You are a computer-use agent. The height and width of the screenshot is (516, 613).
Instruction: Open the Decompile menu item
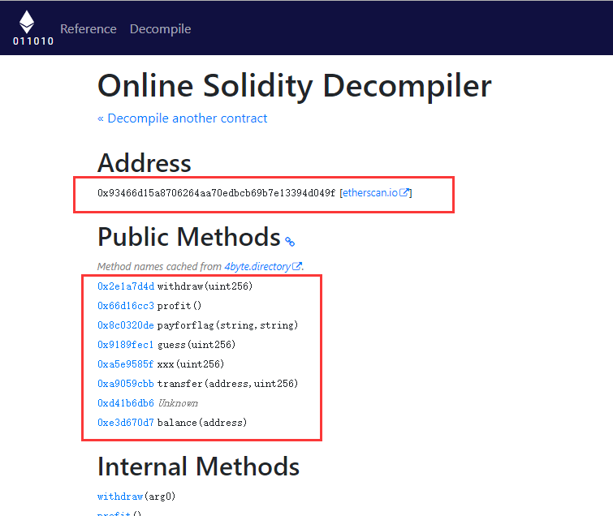(160, 29)
